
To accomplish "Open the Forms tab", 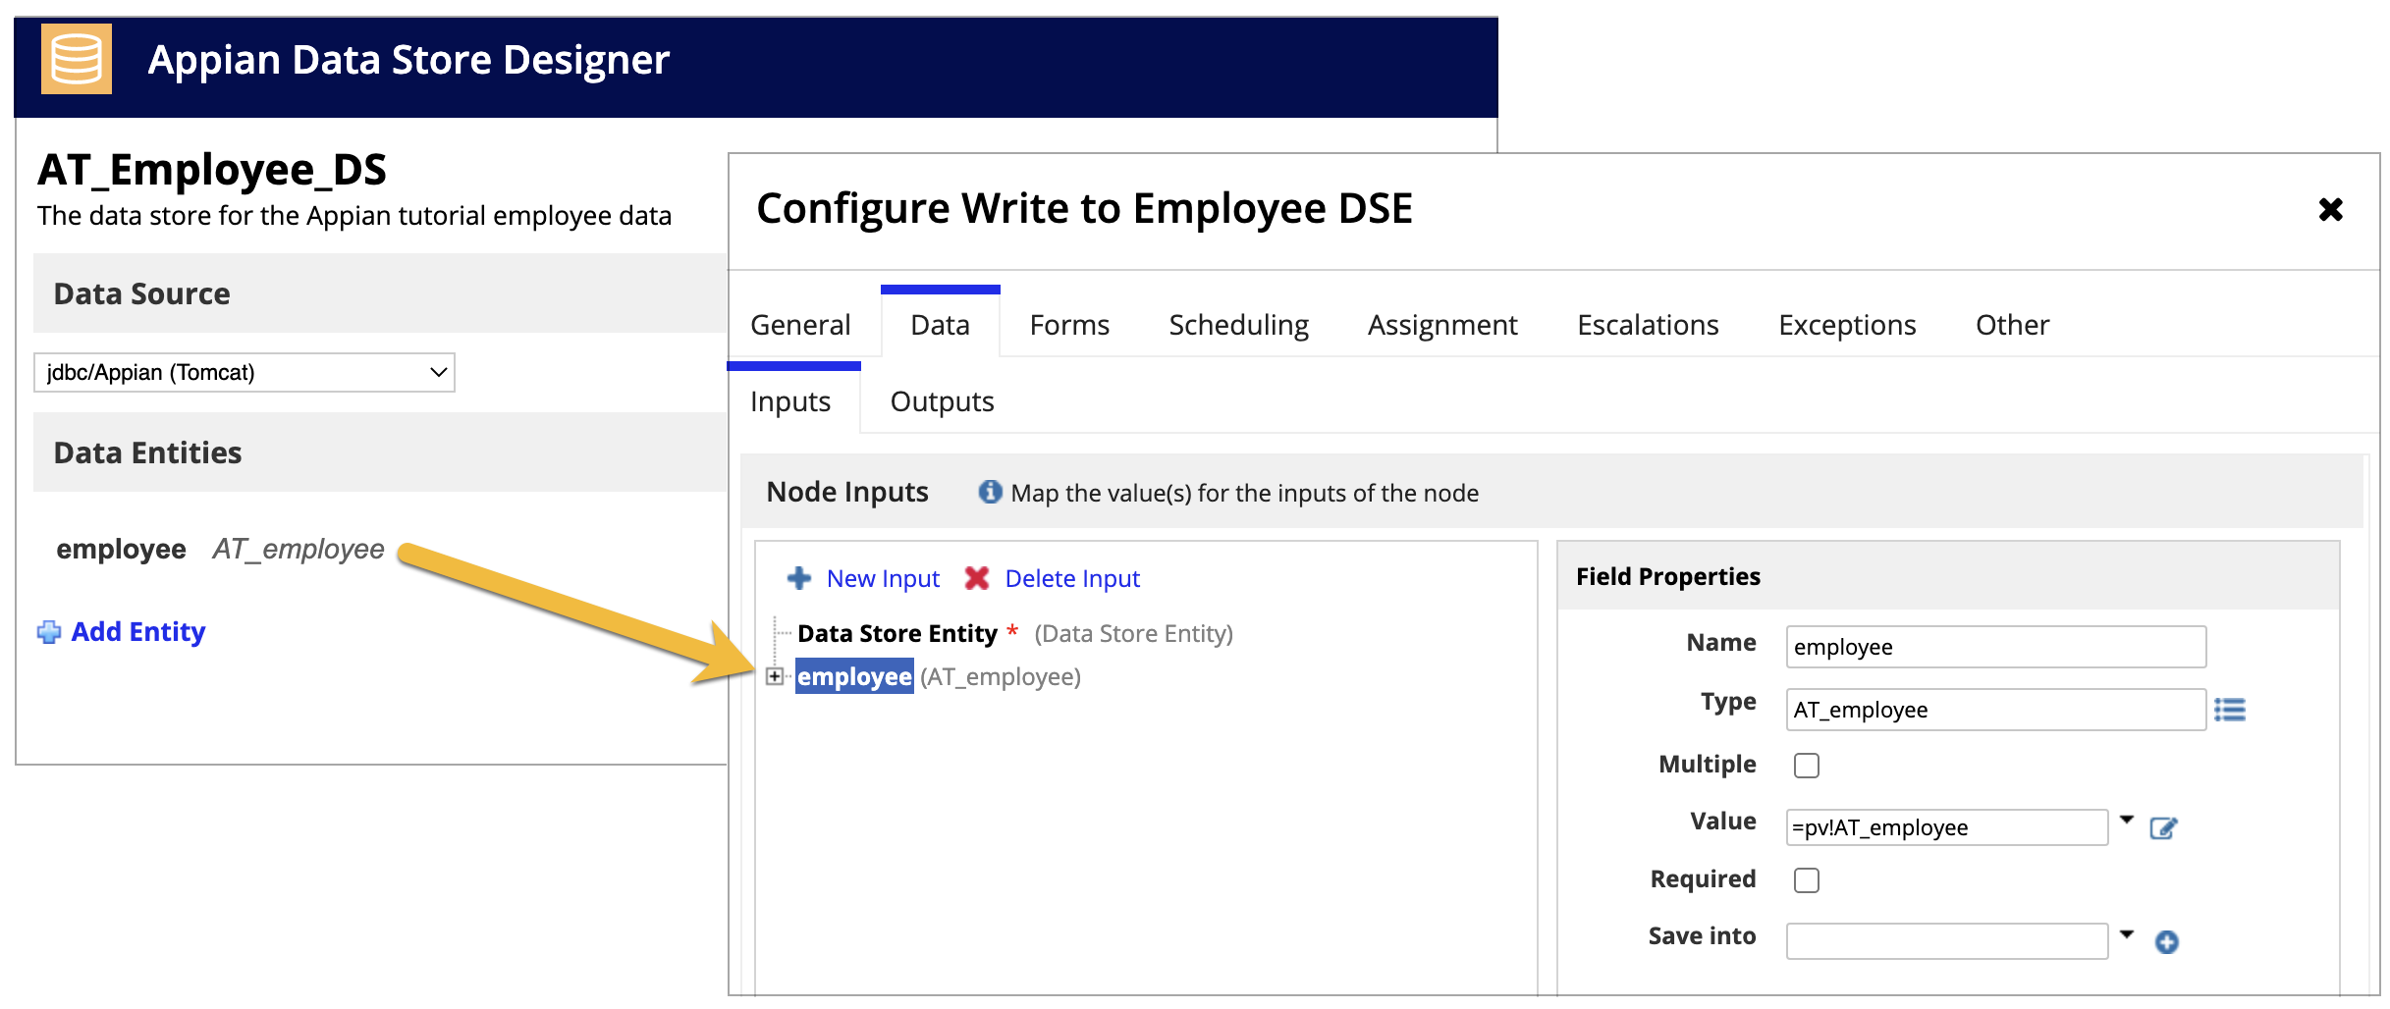I will click(x=1069, y=325).
